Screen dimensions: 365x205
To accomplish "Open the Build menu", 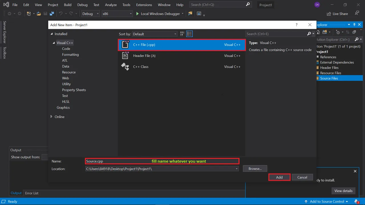I will point(68,5).
